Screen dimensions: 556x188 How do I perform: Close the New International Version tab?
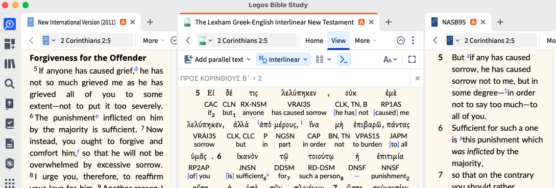coord(133,22)
